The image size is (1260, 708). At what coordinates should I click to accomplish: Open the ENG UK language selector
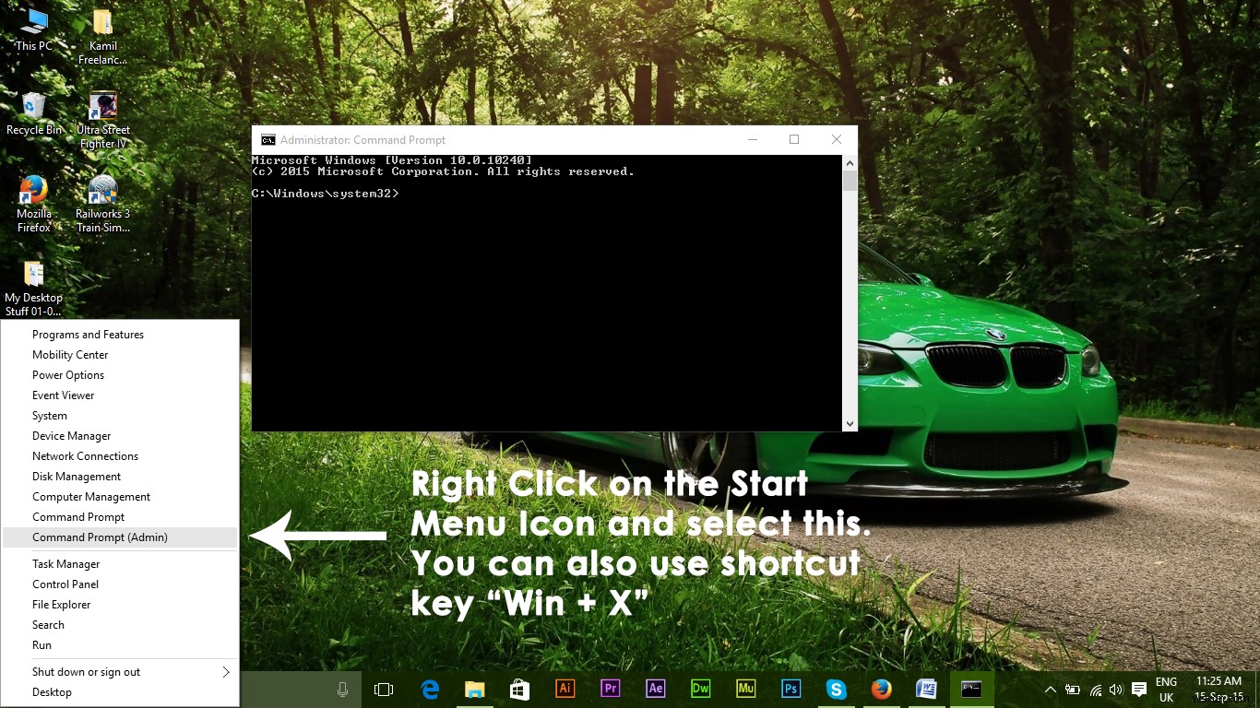tap(1166, 689)
